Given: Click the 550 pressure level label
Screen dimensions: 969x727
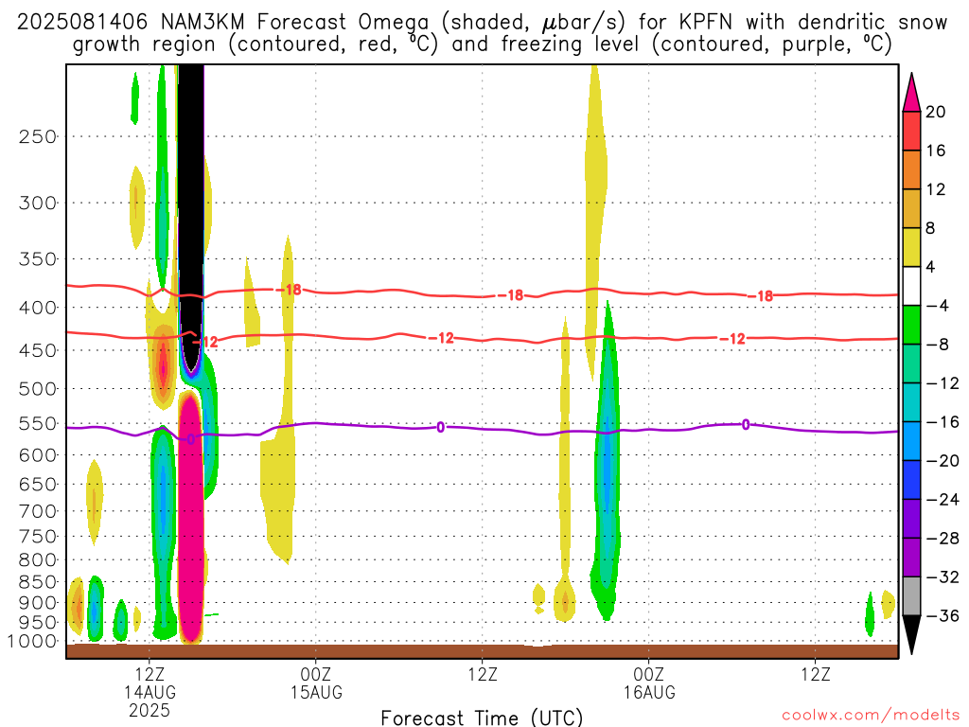Looking at the screenshot, I should coord(38,423).
